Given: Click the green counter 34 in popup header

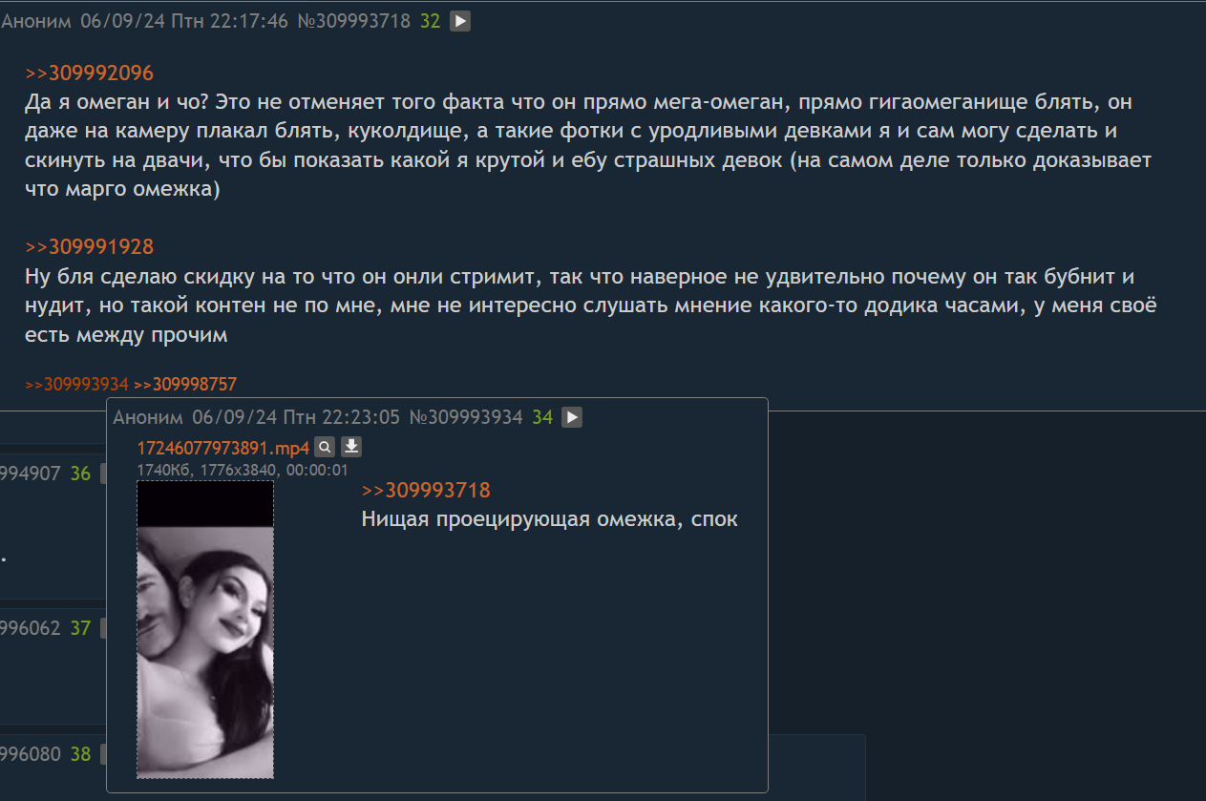Looking at the screenshot, I should click(542, 417).
